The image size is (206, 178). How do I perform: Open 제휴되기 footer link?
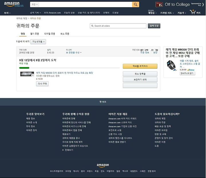pyautogui.click(x=66, y=134)
